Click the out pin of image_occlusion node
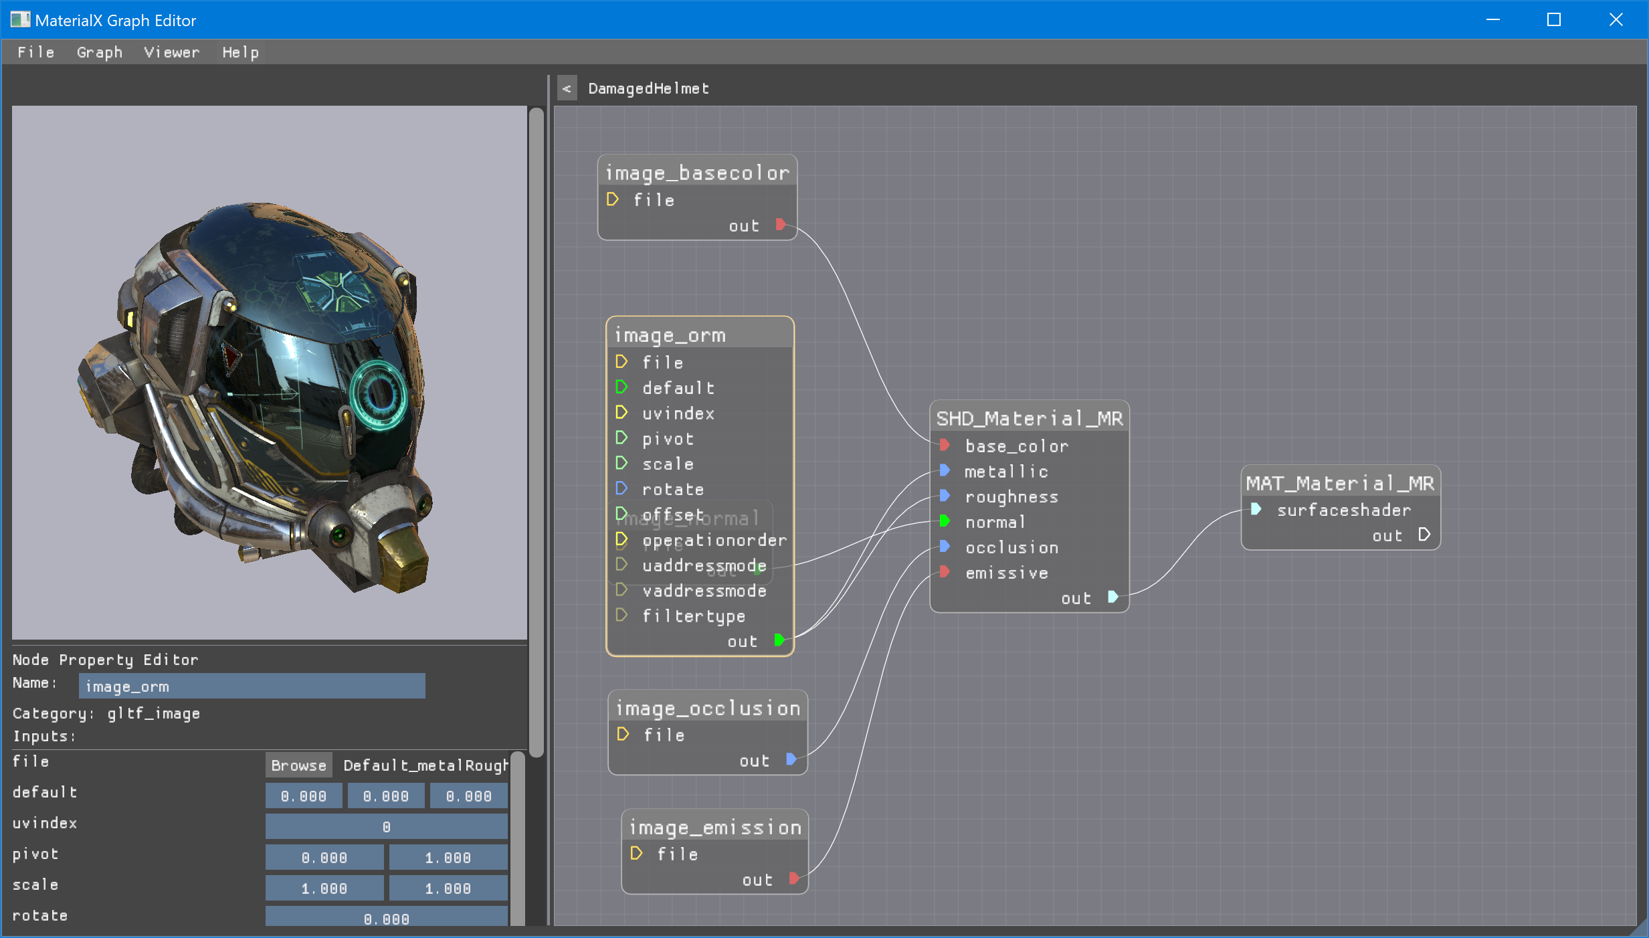The width and height of the screenshot is (1649, 938). tap(791, 759)
